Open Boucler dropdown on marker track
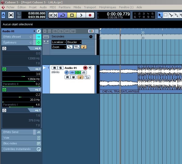The height and width of the screenshot is (164, 182). tap(74, 42)
